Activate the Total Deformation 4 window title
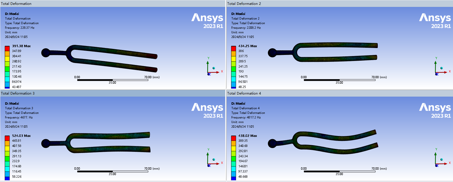 (x=244, y=93)
